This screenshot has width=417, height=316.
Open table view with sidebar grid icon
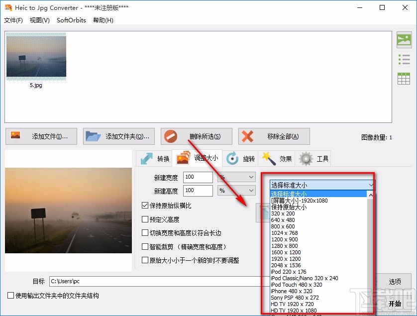click(404, 78)
